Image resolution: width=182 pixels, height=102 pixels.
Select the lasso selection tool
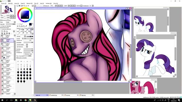point(20,24)
